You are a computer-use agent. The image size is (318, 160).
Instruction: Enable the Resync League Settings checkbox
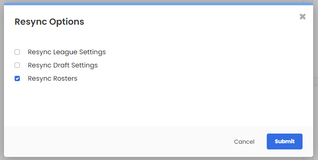point(17,52)
